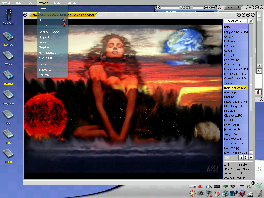Select eyesore.jpg in the file list

point(236,92)
